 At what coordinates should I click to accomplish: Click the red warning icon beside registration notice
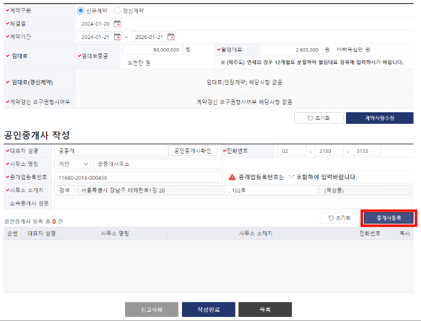point(232,177)
